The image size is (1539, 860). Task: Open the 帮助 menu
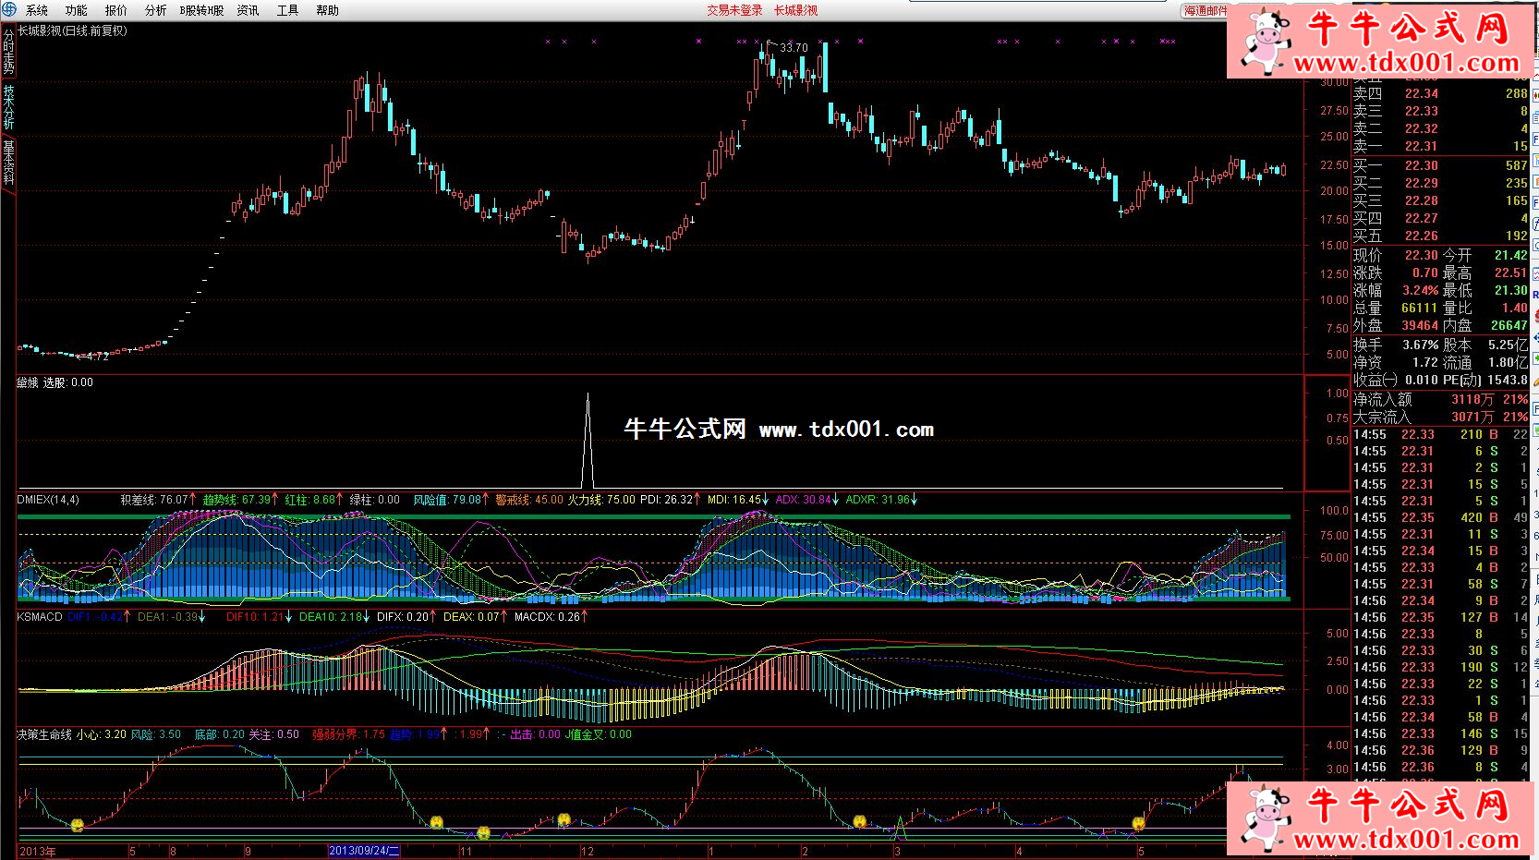click(327, 10)
